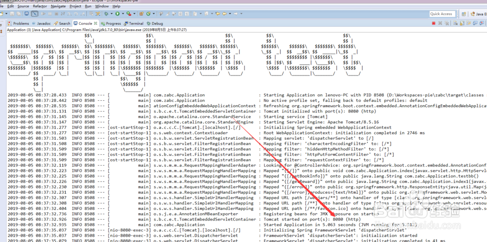Viewport: 487px width, 242px height.
Task: Navigate forward with right arrow
Action: pos(236,14)
